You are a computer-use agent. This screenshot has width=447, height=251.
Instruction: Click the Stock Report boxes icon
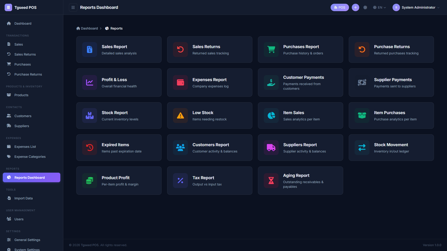click(x=90, y=115)
